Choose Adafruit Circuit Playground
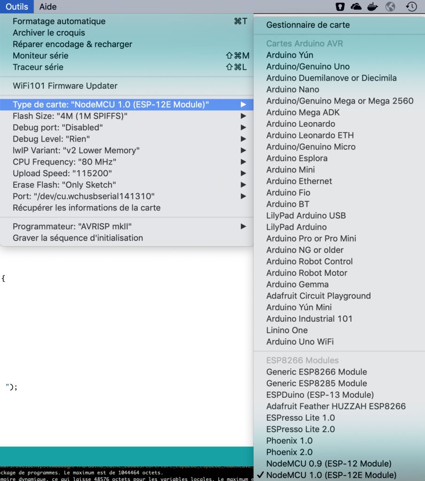The image size is (425, 481). [339, 296]
